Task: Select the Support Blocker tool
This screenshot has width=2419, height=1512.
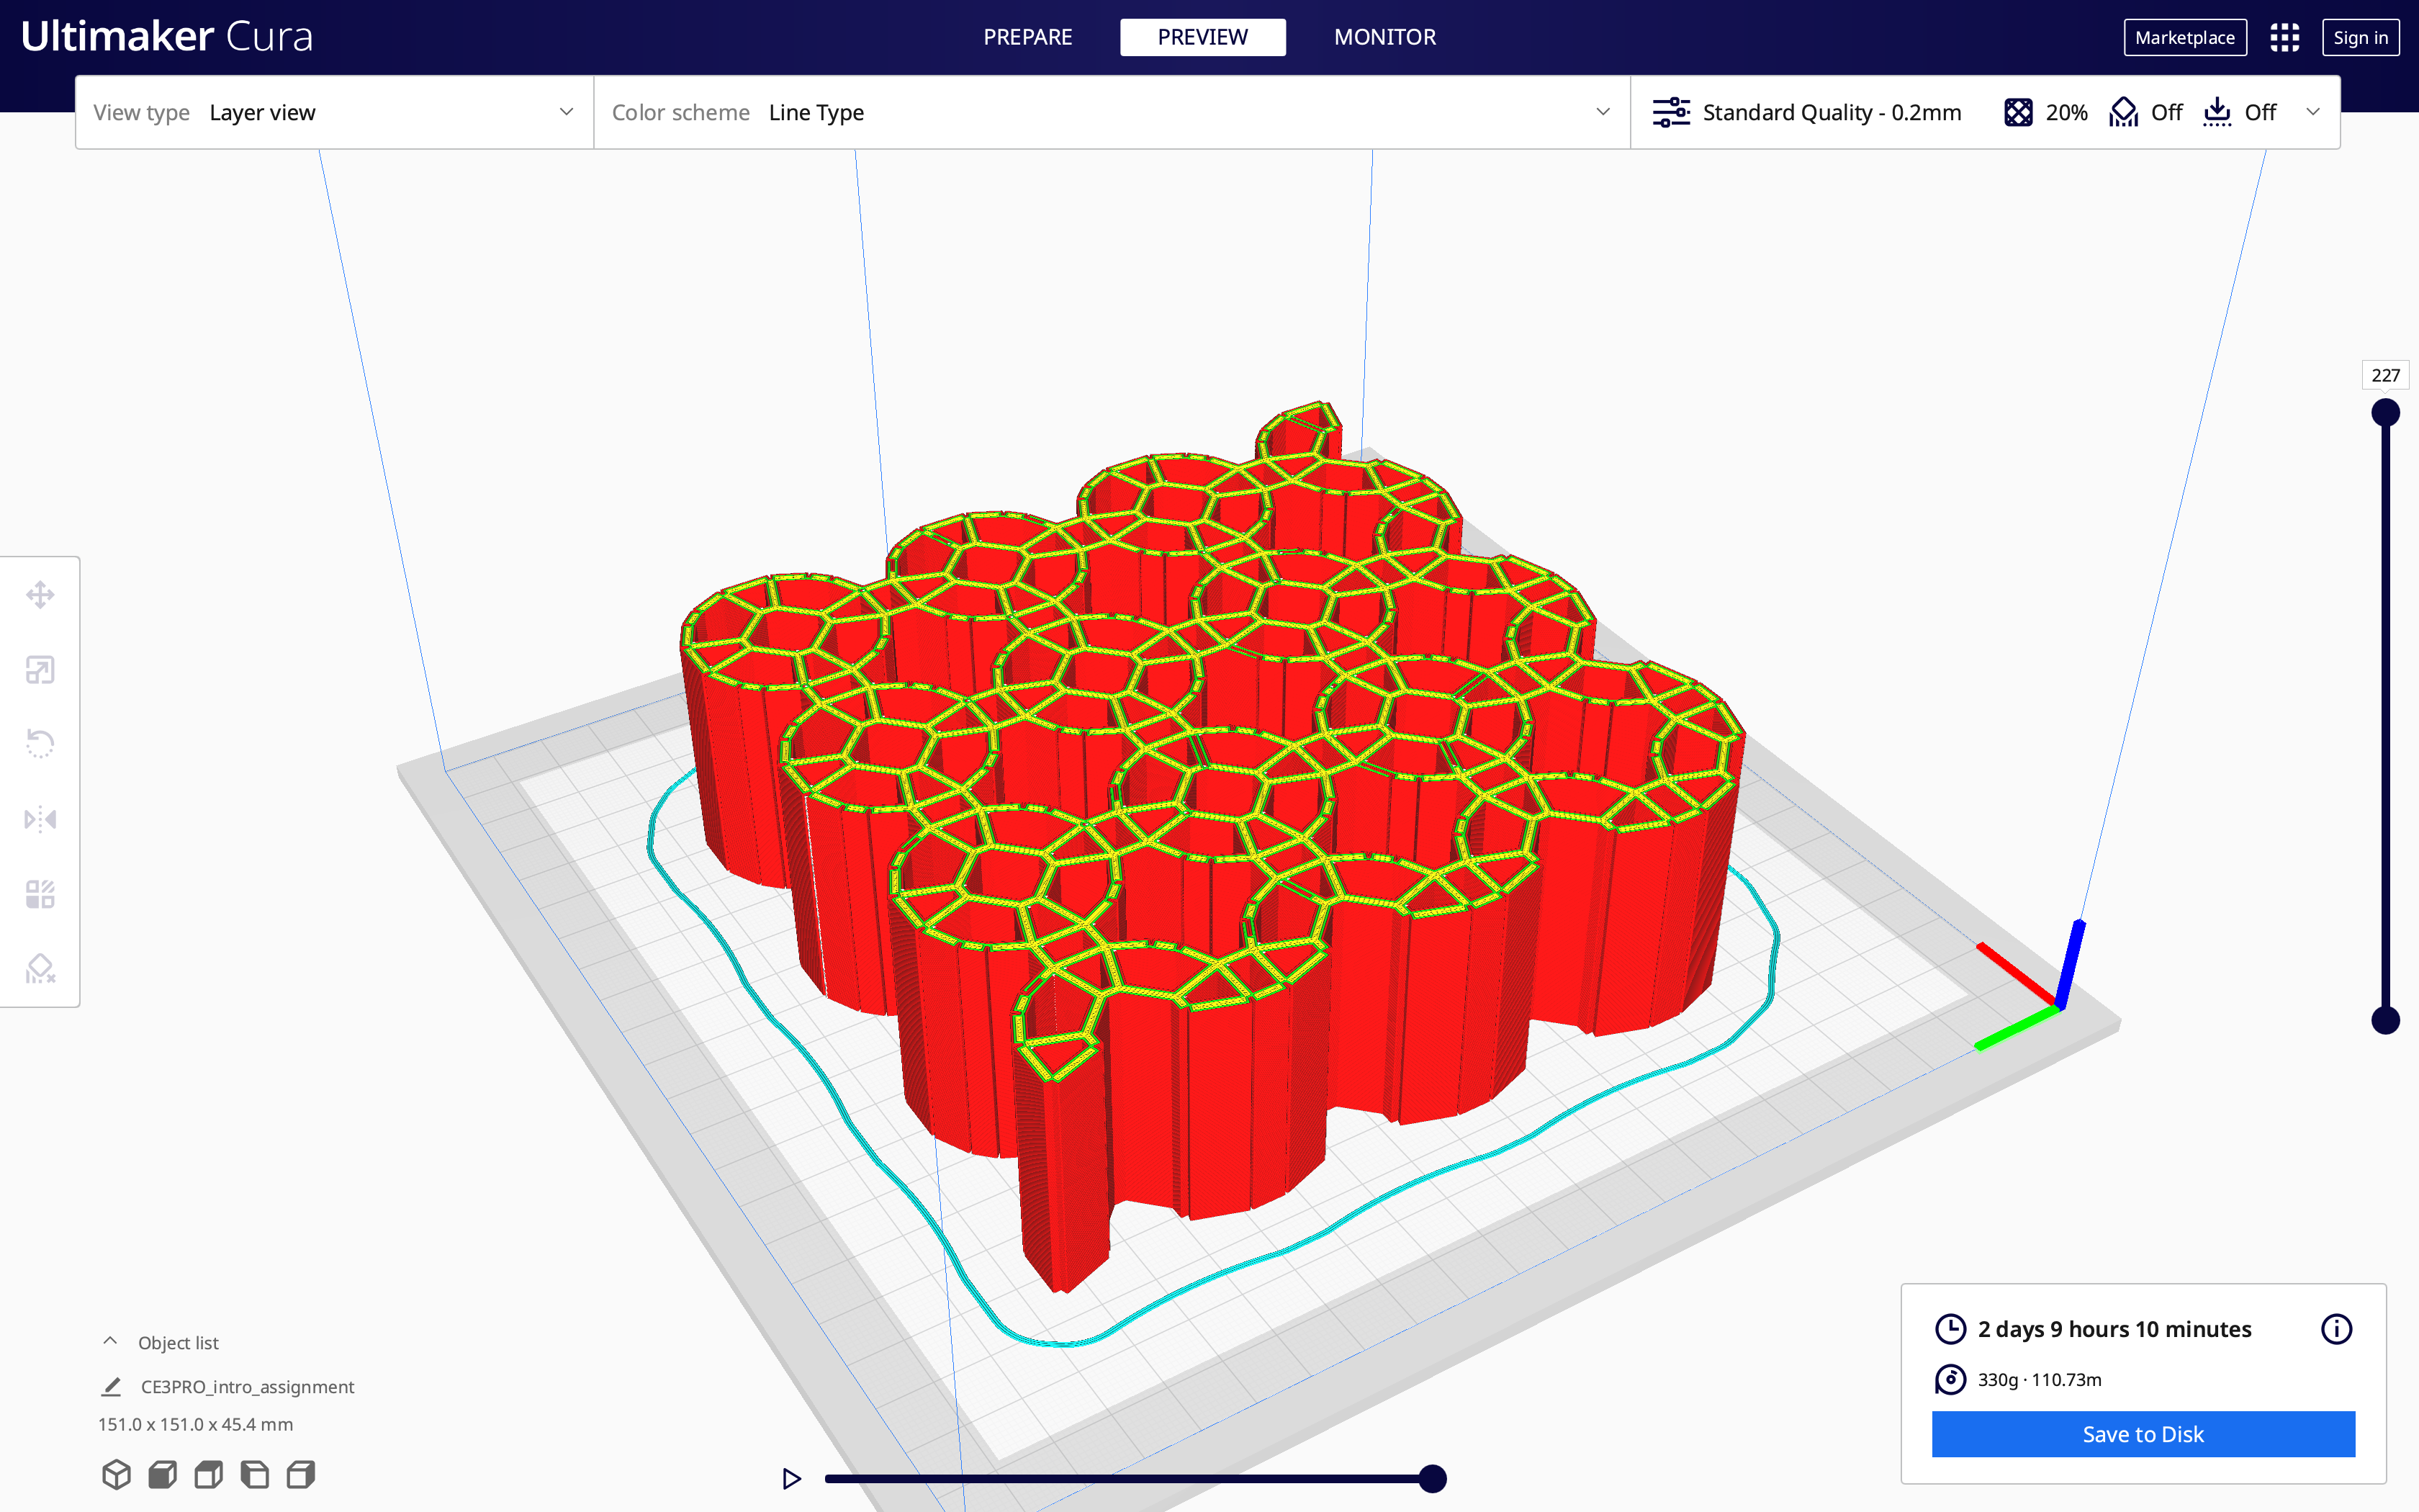Action: 40,968
